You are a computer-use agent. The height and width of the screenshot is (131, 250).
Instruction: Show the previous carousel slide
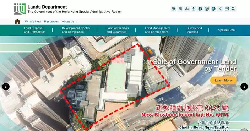[x=6, y=87]
